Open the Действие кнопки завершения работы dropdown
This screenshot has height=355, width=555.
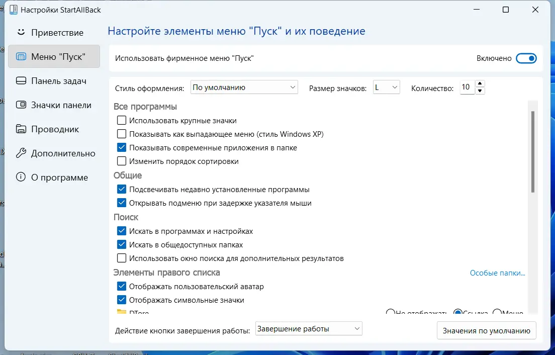click(x=308, y=328)
